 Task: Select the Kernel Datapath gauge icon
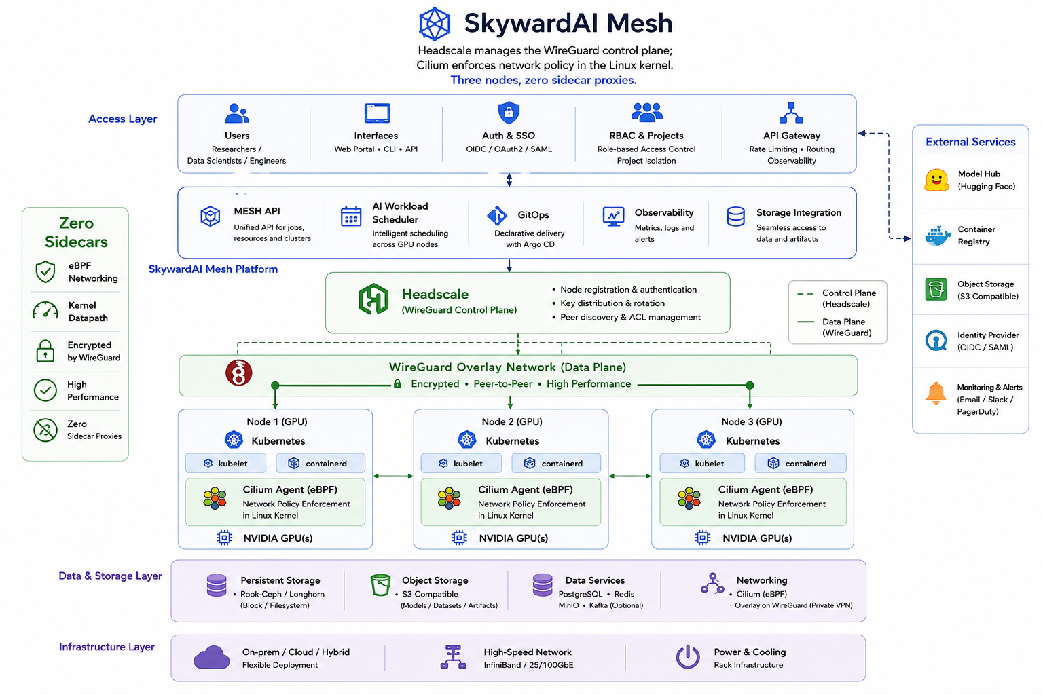point(45,311)
